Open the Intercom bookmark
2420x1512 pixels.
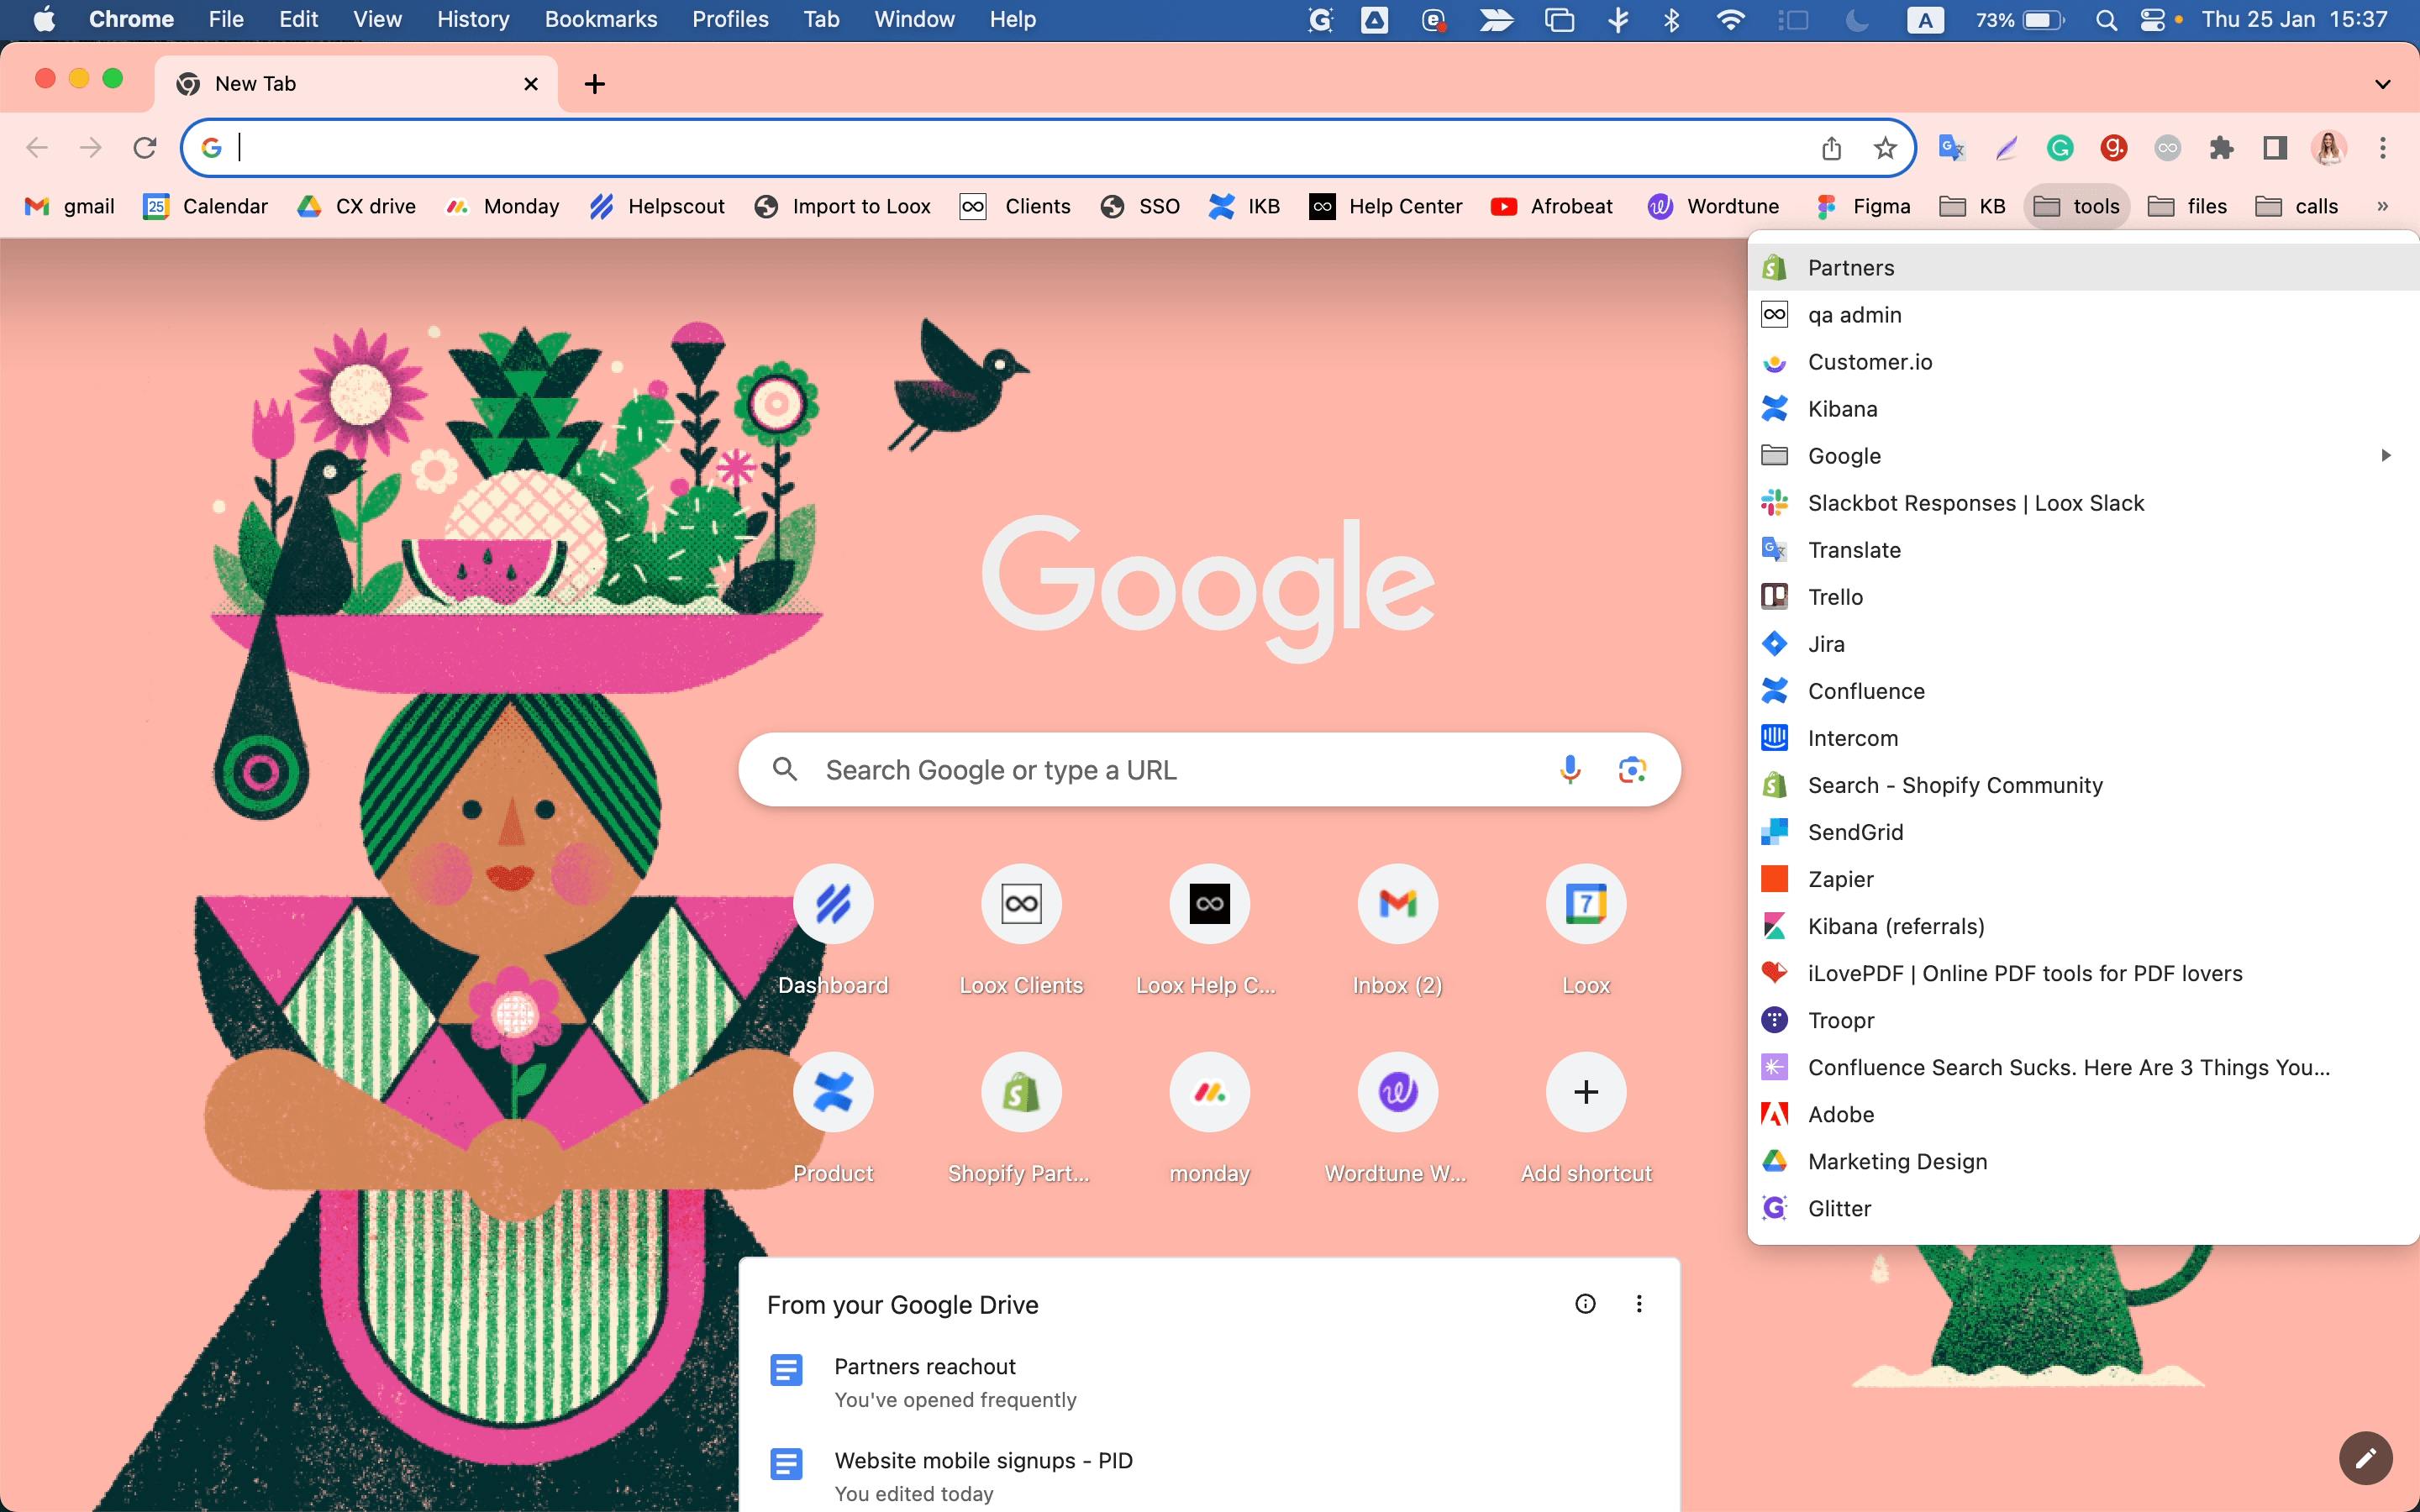pos(2084,738)
